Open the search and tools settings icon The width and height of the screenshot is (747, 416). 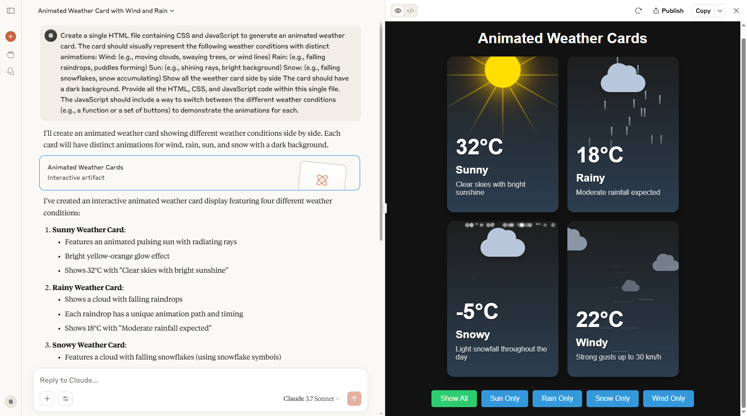coord(66,399)
